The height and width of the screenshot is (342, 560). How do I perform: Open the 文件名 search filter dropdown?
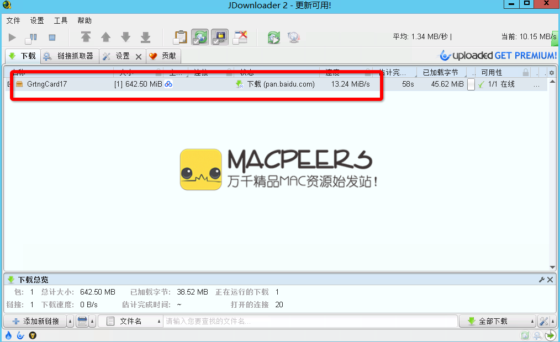point(130,322)
